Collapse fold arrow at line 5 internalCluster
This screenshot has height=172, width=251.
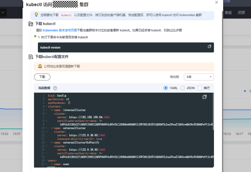47,110
